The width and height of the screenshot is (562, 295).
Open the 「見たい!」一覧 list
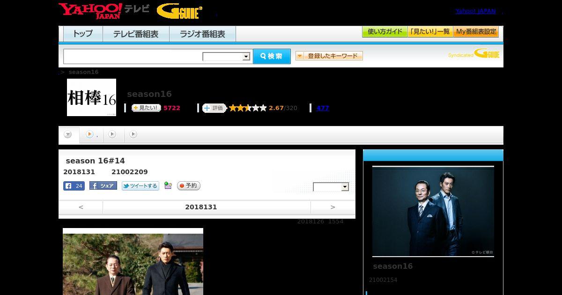(430, 32)
